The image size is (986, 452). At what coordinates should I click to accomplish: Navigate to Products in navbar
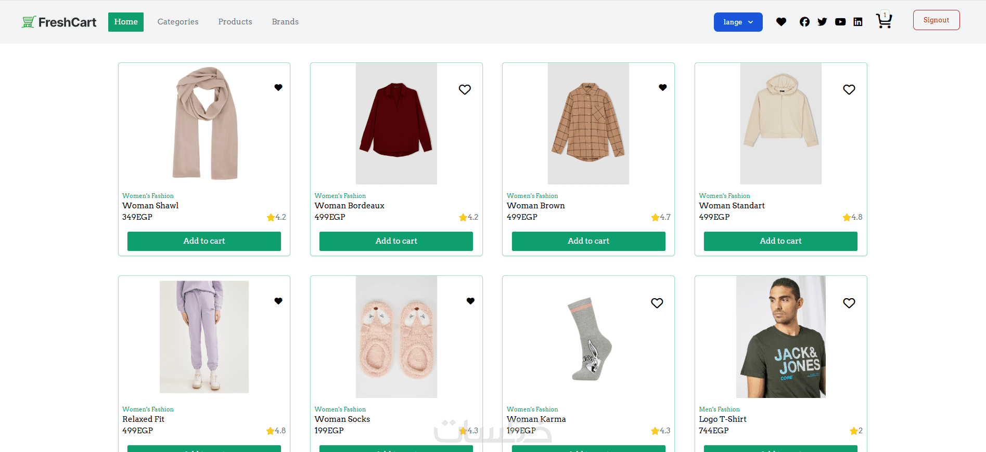coord(235,22)
